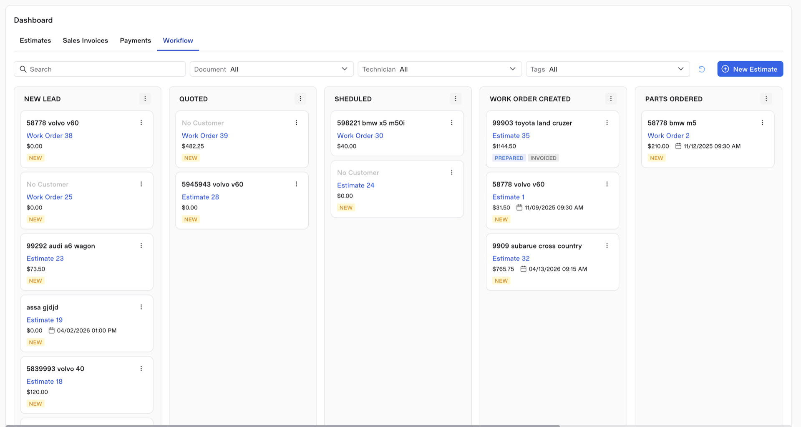Open Estimate 28 link
The image size is (801, 427).
[200, 197]
